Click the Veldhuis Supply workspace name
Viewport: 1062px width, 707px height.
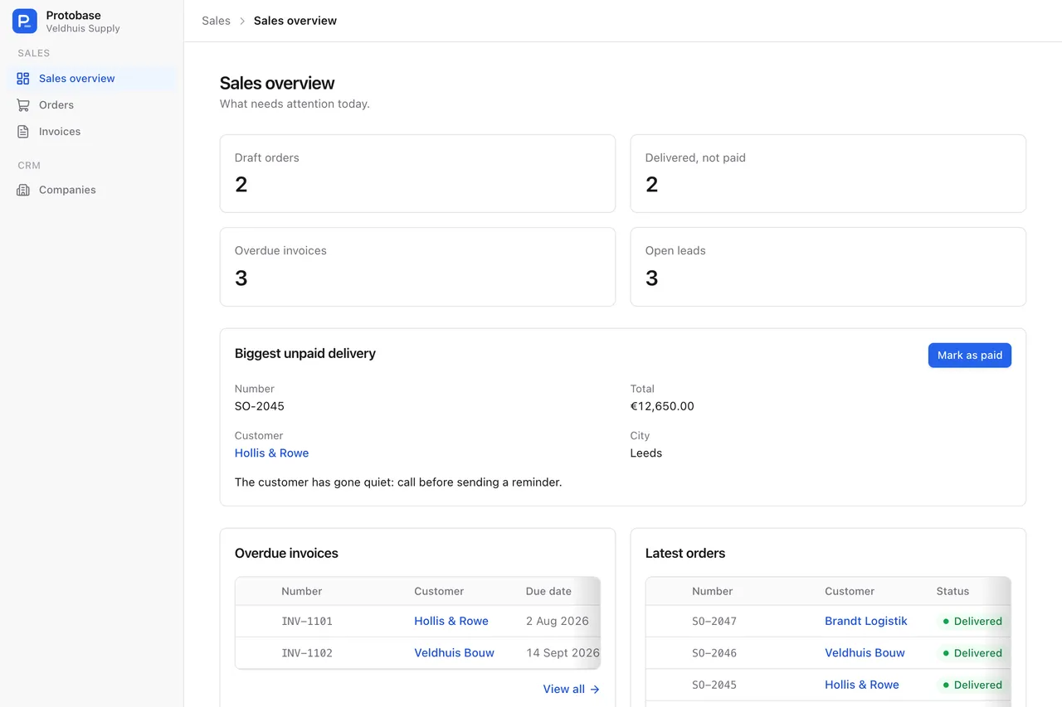(83, 28)
